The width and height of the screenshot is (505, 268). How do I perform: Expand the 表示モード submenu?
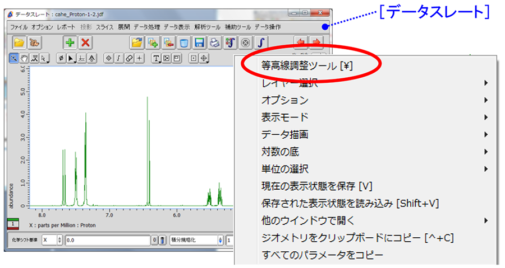point(284,117)
